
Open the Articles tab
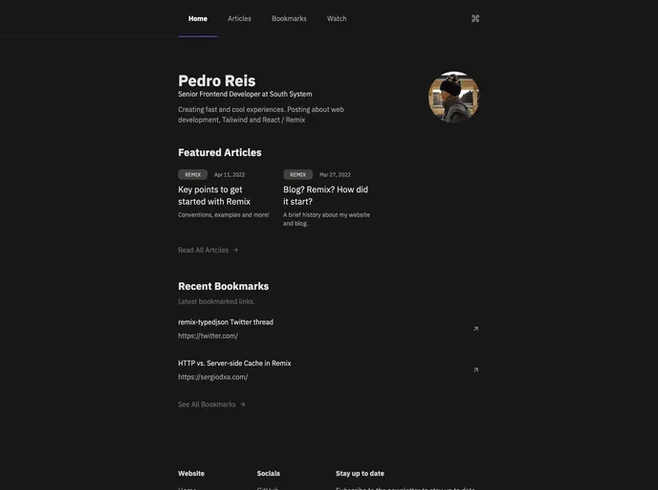click(239, 18)
